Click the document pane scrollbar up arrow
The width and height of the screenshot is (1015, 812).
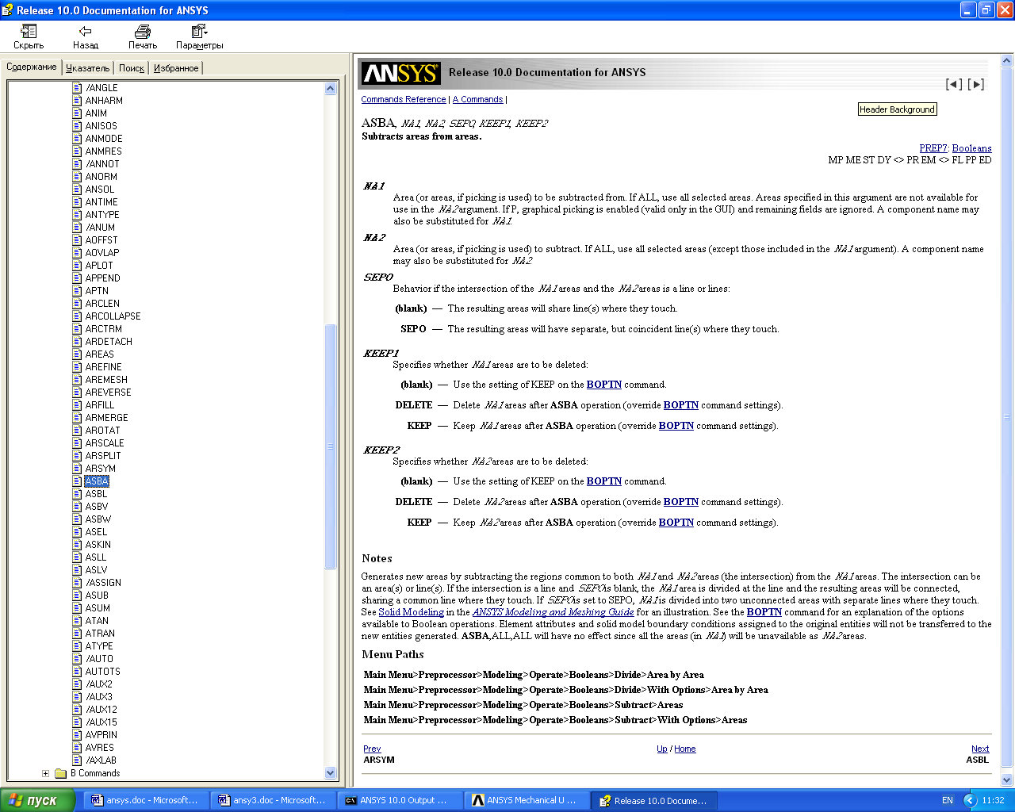[x=1007, y=60]
